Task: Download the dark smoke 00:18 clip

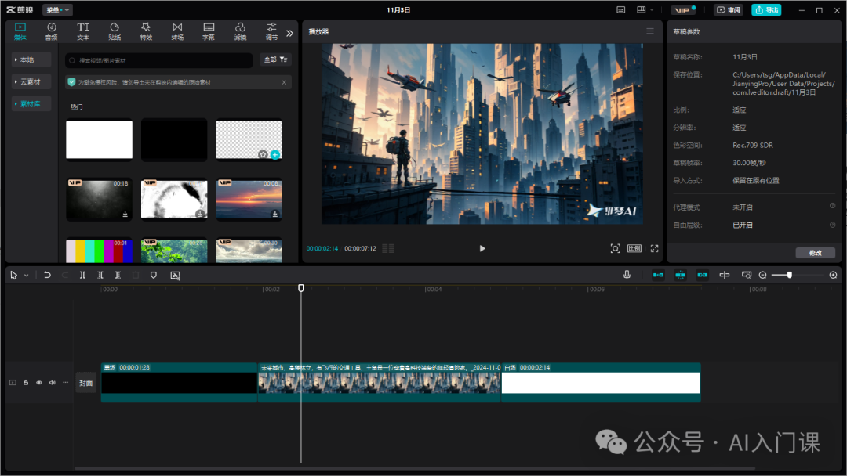Action: pyautogui.click(x=125, y=214)
